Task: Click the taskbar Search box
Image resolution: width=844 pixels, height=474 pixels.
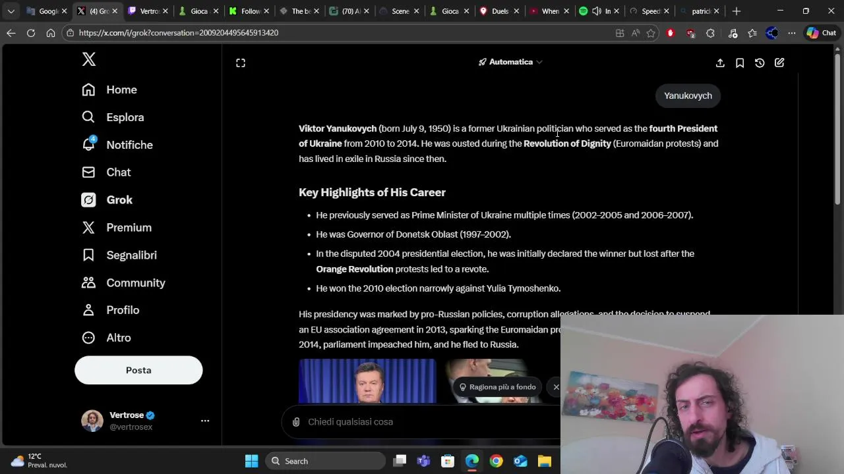Action: pyautogui.click(x=326, y=461)
